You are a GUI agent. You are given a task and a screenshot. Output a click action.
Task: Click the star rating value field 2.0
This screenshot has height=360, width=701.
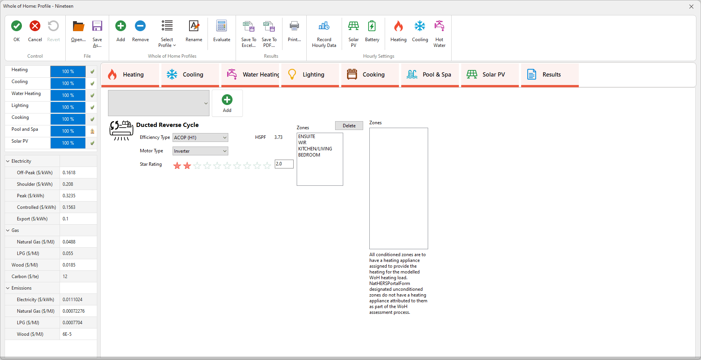pos(284,164)
